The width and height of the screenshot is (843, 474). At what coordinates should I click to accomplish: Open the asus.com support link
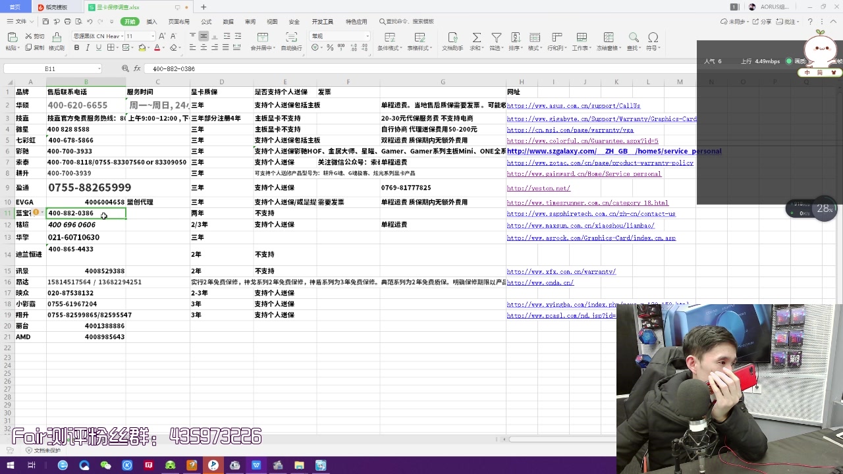coord(574,105)
